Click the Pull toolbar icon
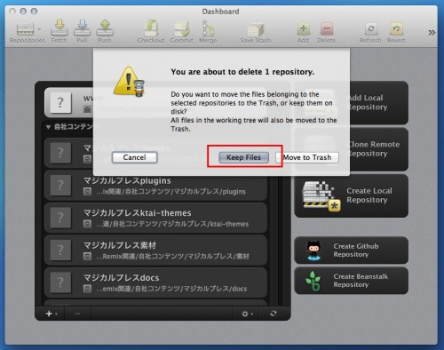The width and height of the screenshot is (444, 350). [82, 28]
